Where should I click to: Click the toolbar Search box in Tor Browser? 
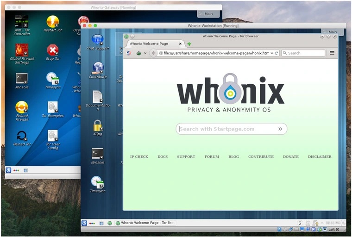point(303,53)
